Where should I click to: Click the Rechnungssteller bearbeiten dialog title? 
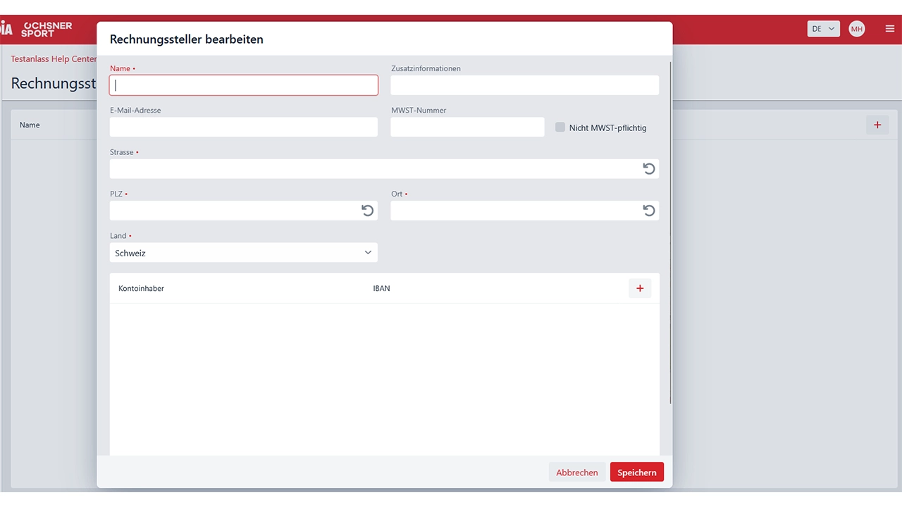[x=187, y=39]
